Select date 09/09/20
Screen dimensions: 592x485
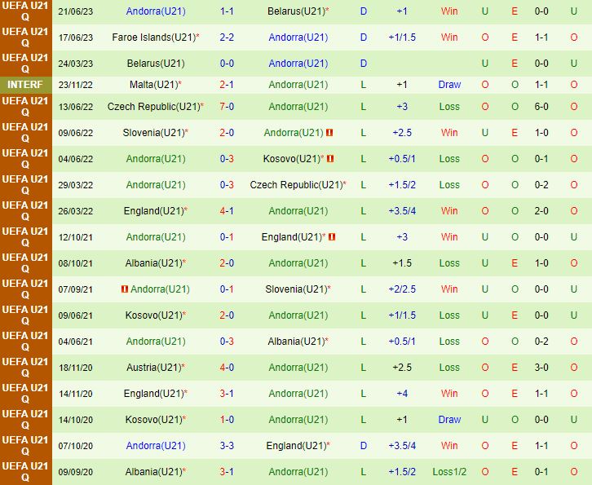[76, 471]
